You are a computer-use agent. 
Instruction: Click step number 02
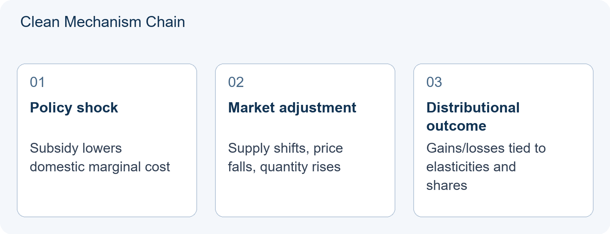(x=236, y=82)
